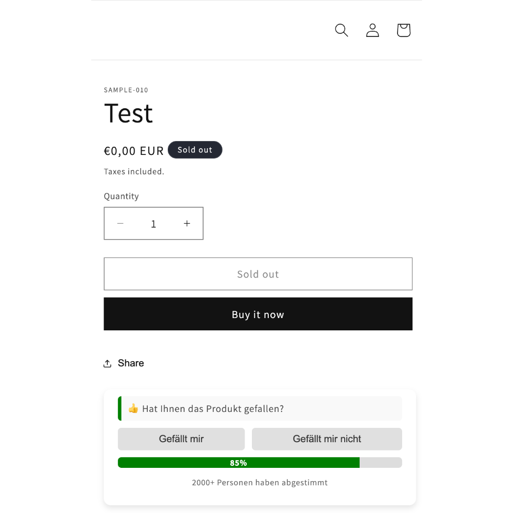513x513 pixels.
Task: Click the 2000+ Personen haben abgestimmt text
Action: point(260,483)
